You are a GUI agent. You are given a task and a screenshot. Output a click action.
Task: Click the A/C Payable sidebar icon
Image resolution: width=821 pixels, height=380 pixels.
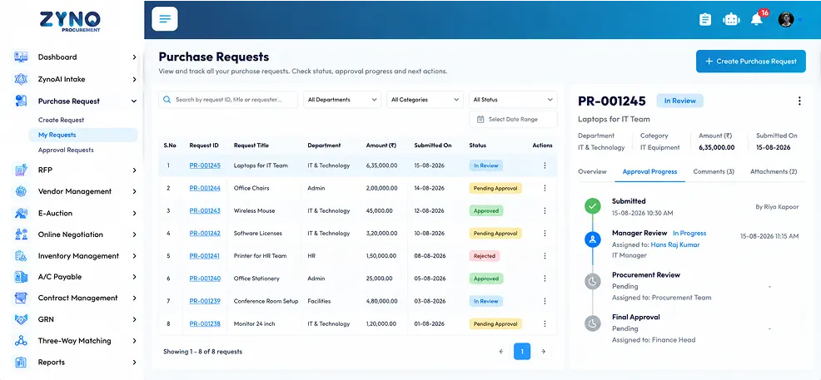point(21,277)
